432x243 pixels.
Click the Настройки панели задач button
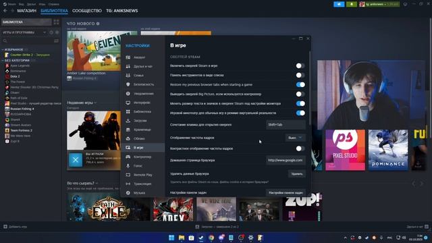[286, 192]
